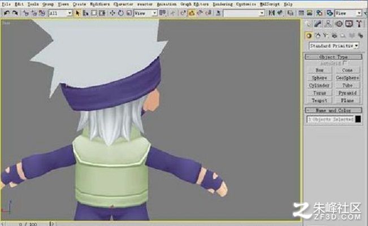The height and width of the screenshot is (226, 368).
Task: Select the Lights category icon
Action: (x=326, y=36)
